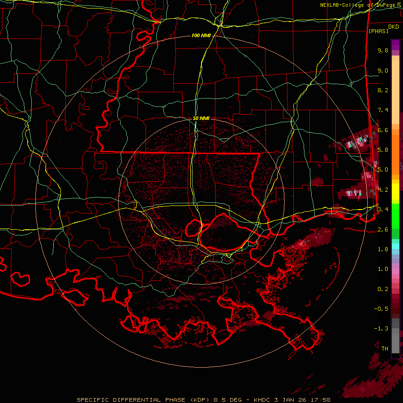
Task: Pick the cyan band on the color scale
Action: point(395,246)
